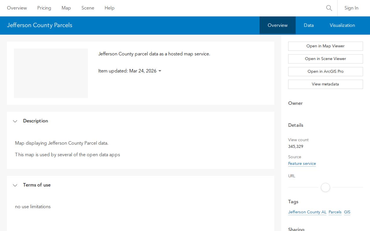This screenshot has height=231, width=370.
Task: Select the GIS tag
Action: pyautogui.click(x=347, y=212)
